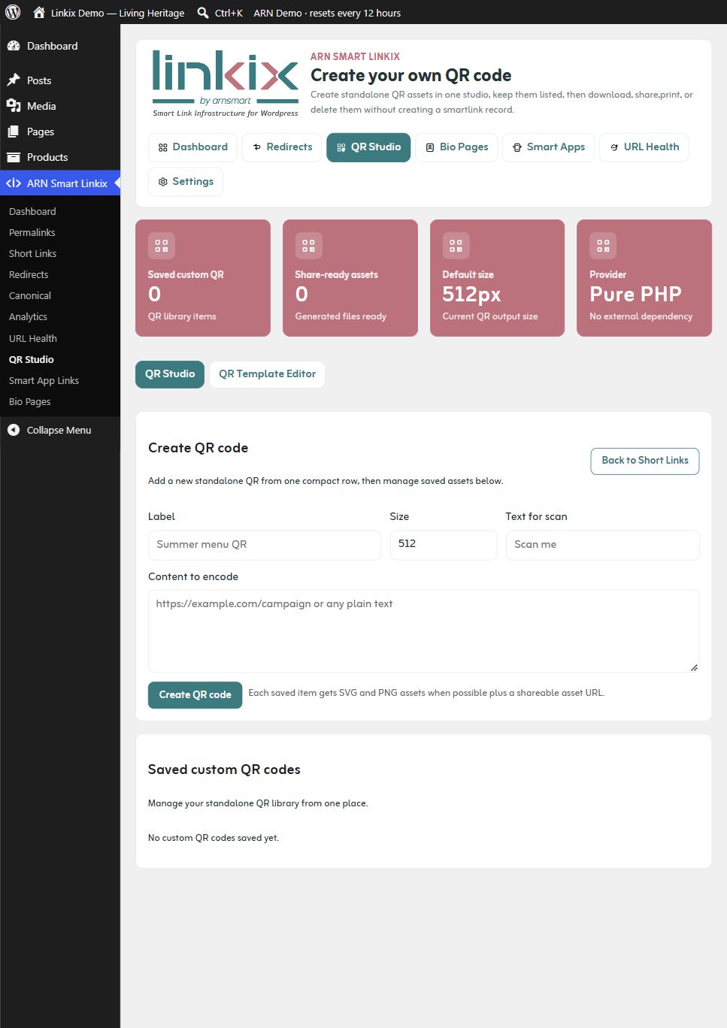Select the QR Studio header tab
This screenshot has width=727, height=1028.
[x=368, y=147]
